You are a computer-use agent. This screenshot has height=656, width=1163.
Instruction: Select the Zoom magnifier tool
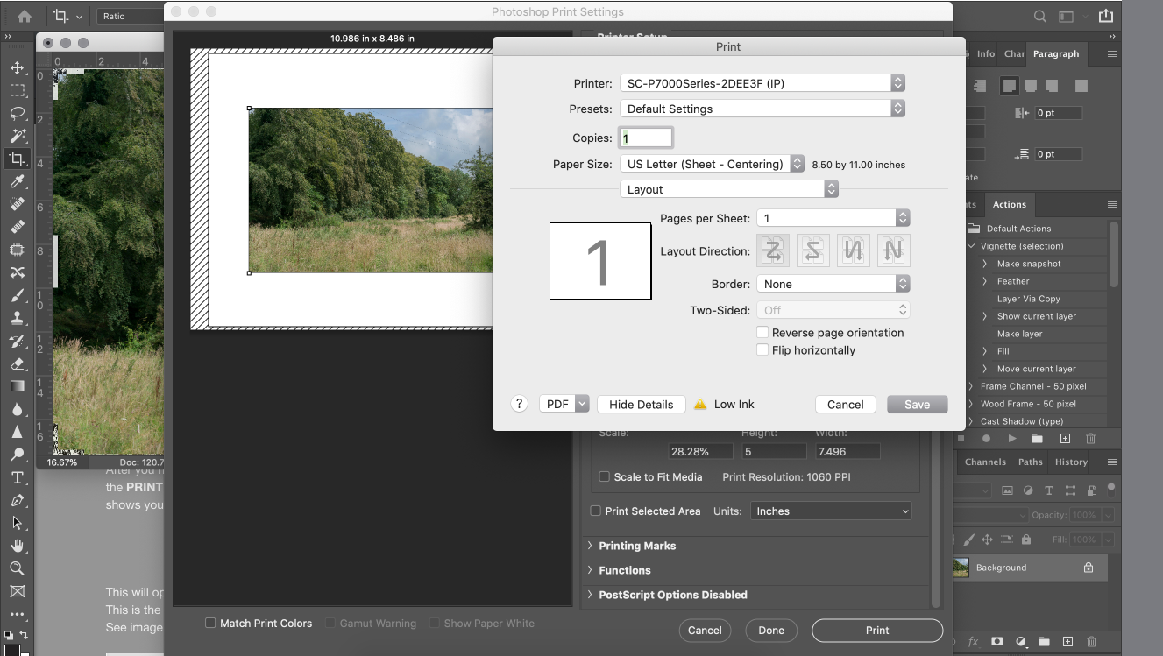coord(17,568)
